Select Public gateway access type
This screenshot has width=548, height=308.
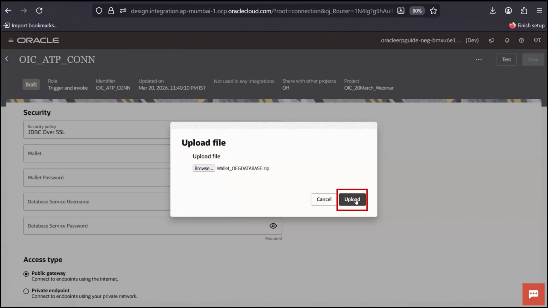tap(26, 274)
